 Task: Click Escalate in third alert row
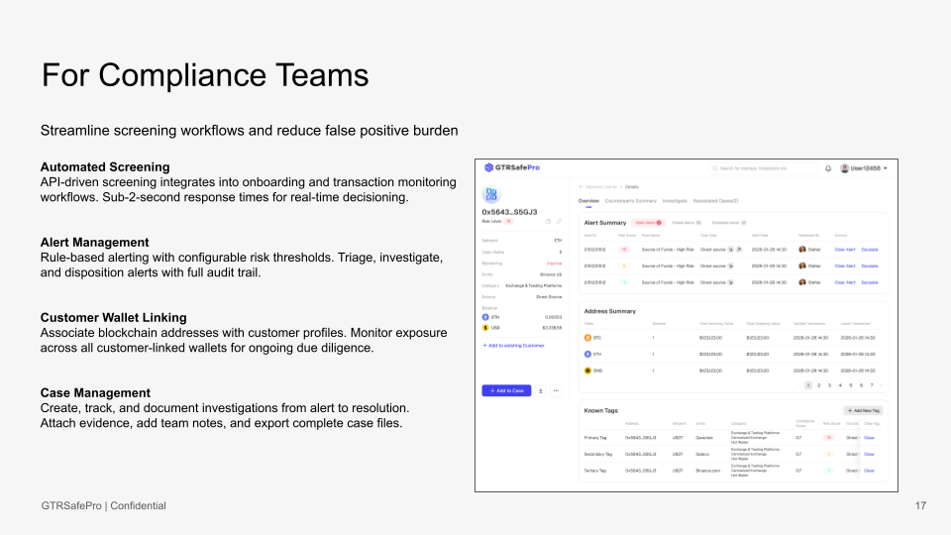coord(870,282)
